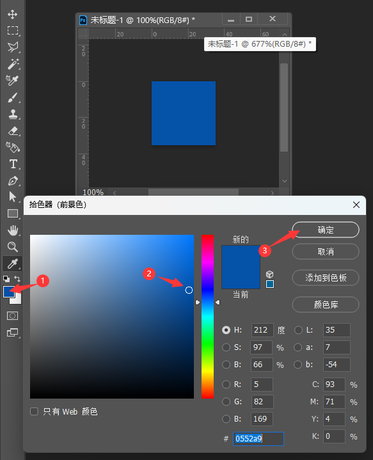Click the blue foreground color swatch
The width and height of the screenshot is (373, 460).
point(8,292)
